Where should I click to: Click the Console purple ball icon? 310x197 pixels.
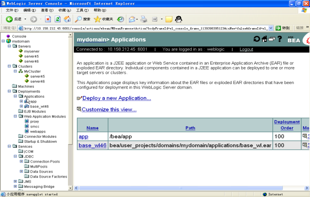coord(8,36)
